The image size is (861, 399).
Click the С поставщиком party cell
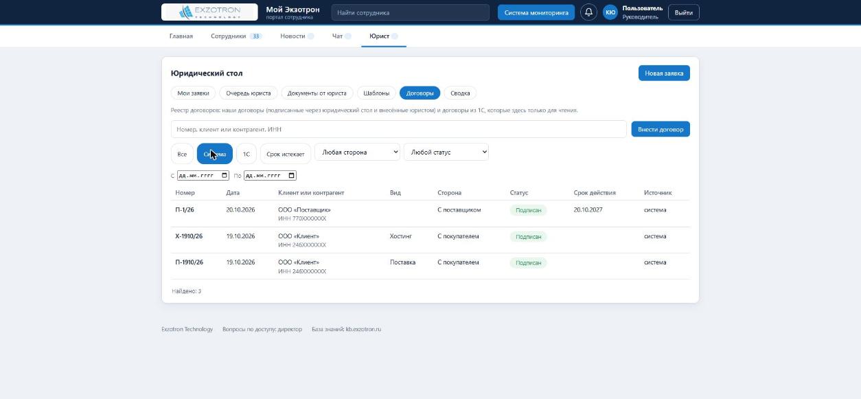pos(459,209)
